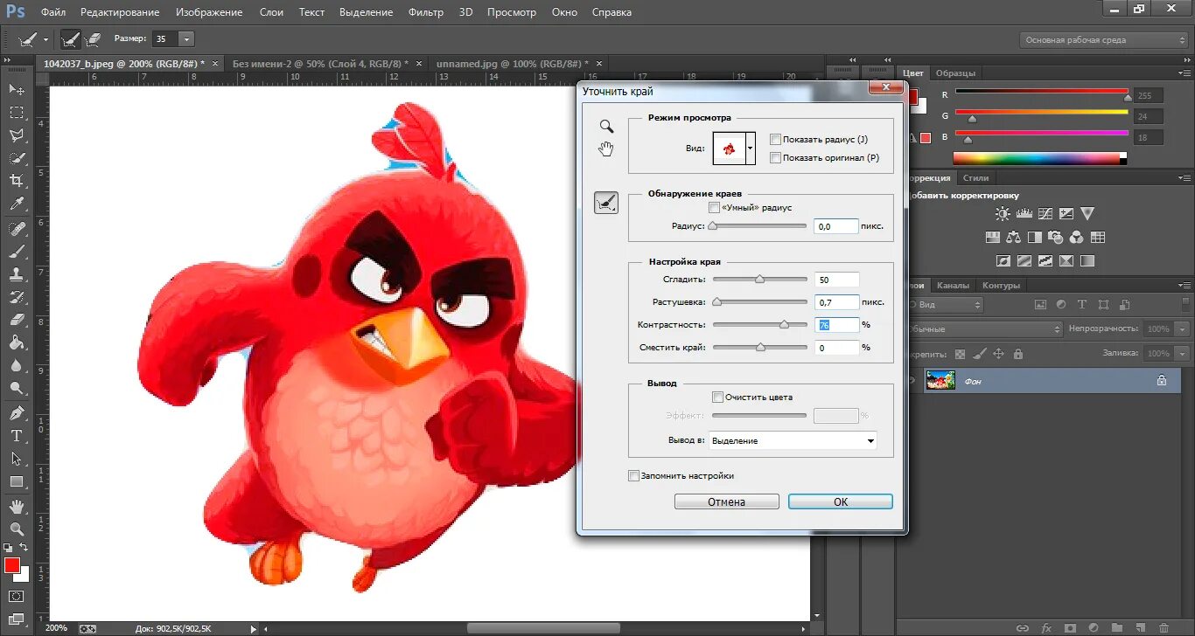Switch to the Каналы tab
Viewport: 1195px width, 636px height.
tap(953, 286)
